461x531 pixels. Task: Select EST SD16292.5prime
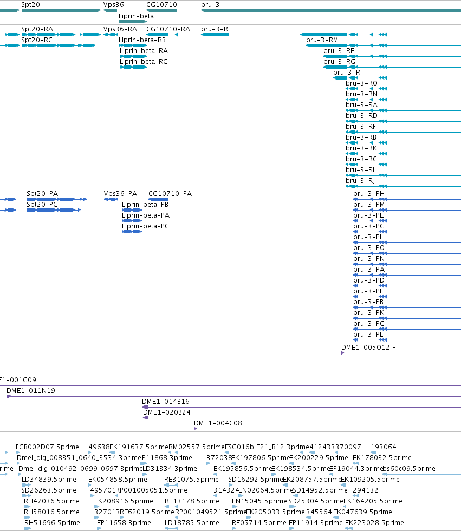256,480
